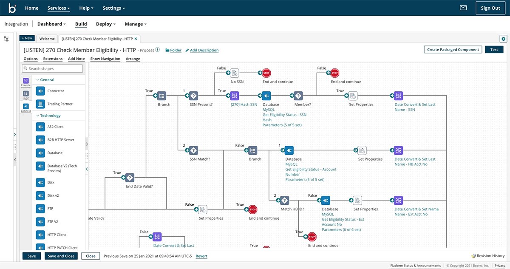Switch to the Welcome tab
The image size is (510, 269).
point(47,39)
